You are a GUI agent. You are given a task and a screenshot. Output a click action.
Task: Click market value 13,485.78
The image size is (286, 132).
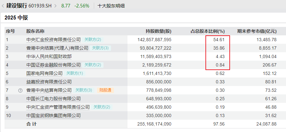(x=266, y=40)
